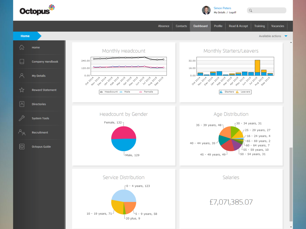The image size is (306, 229).
Task: Open Simon Peters profile name link
Action: pos(222,8)
